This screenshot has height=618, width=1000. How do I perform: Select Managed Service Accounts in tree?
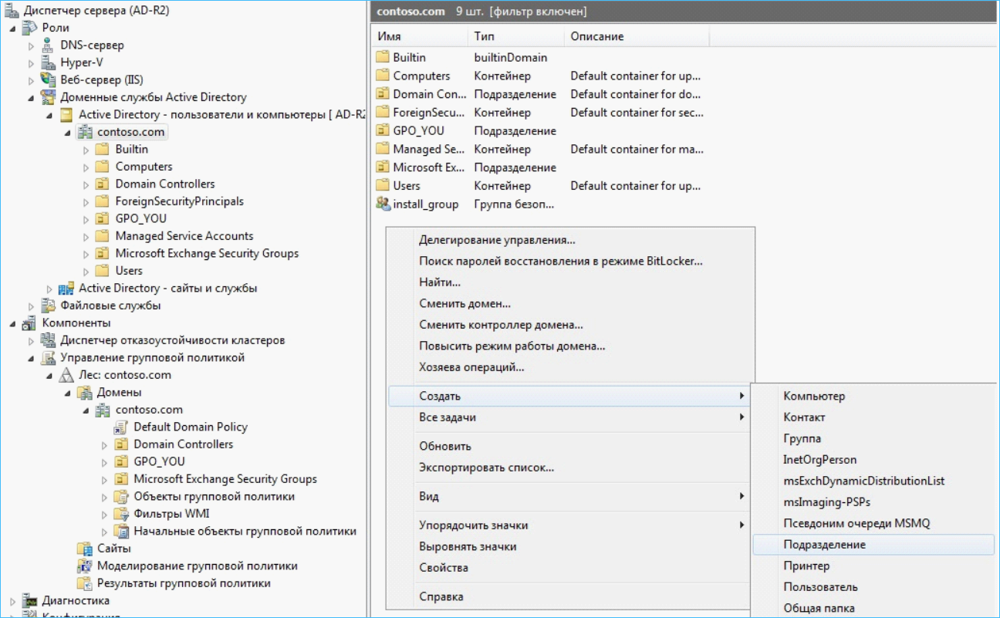point(184,236)
